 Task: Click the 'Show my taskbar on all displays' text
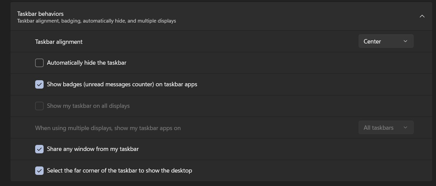[88, 106]
